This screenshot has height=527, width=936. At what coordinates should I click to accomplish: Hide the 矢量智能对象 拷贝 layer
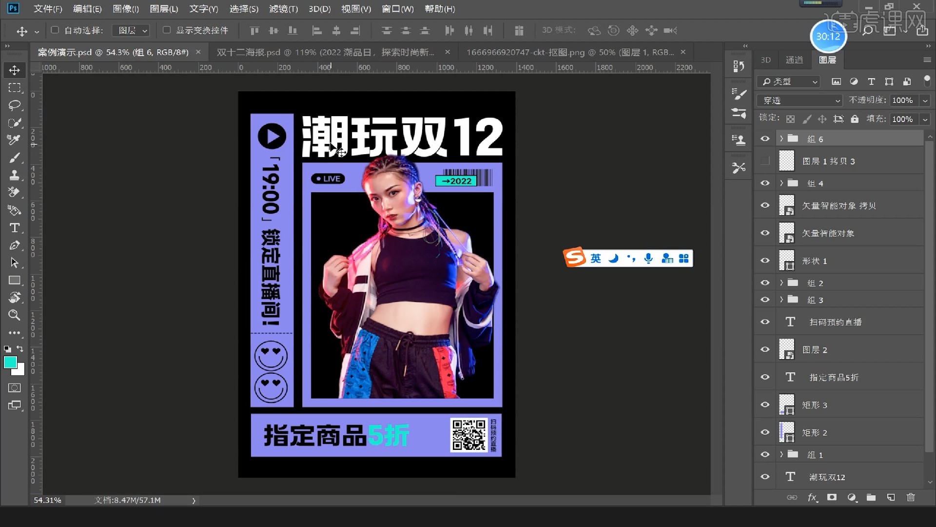pyautogui.click(x=765, y=205)
